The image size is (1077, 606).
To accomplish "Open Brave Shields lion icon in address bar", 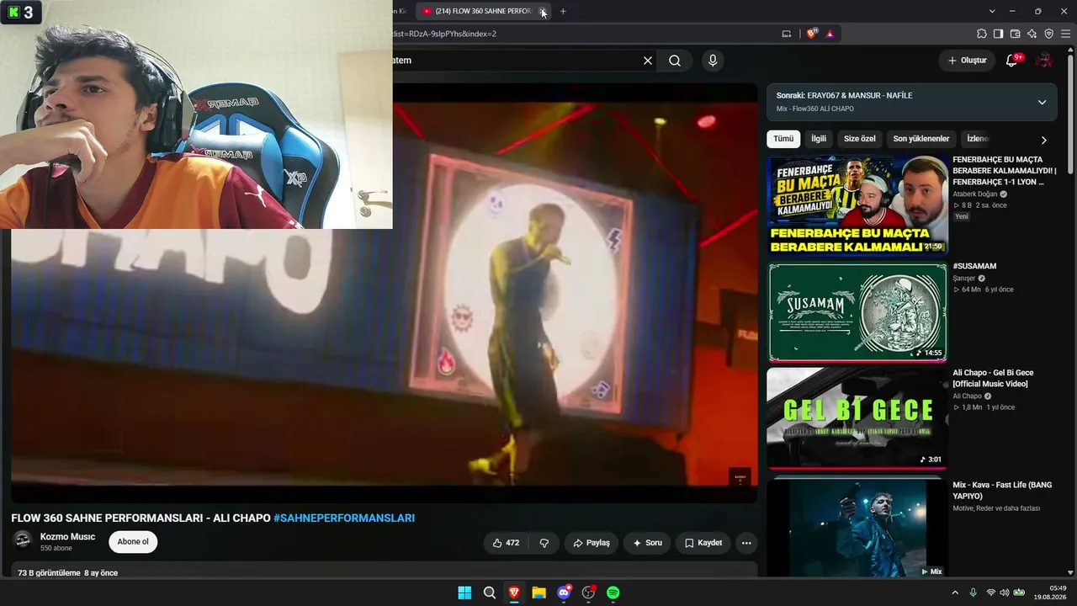I will coord(812,34).
